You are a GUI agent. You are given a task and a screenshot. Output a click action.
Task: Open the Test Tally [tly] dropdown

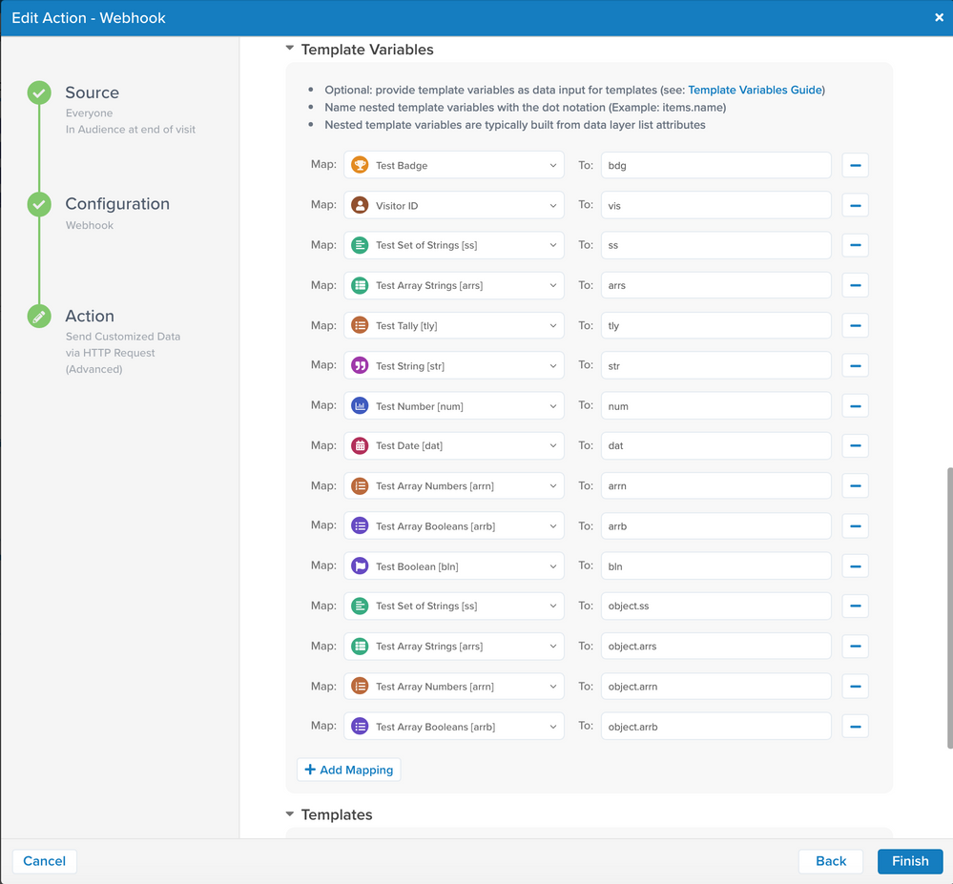point(453,325)
